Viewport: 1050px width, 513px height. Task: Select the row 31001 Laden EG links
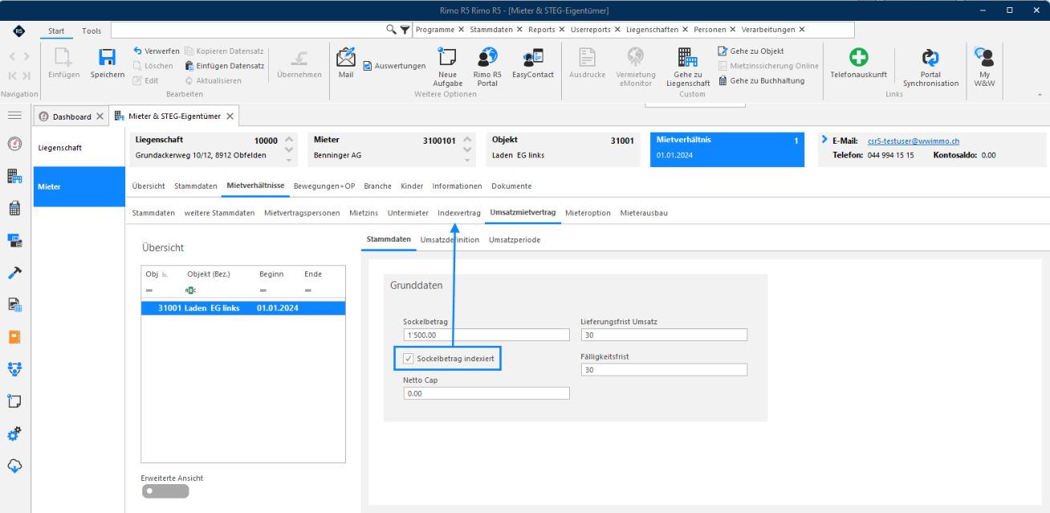(243, 307)
